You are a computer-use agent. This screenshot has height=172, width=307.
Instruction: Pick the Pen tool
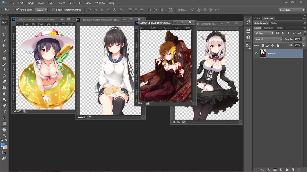coord(4,106)
